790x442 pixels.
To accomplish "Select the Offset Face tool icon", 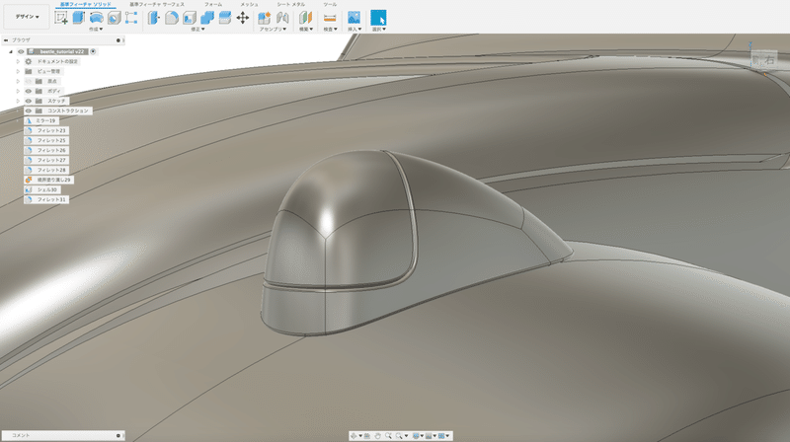I will click(225, 18).
